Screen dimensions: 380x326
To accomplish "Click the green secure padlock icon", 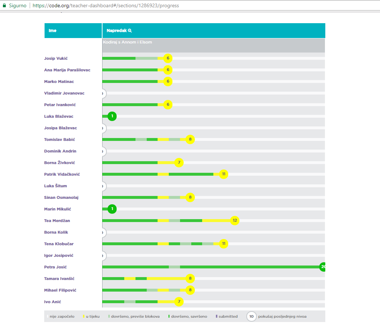I will coord(4,5).
